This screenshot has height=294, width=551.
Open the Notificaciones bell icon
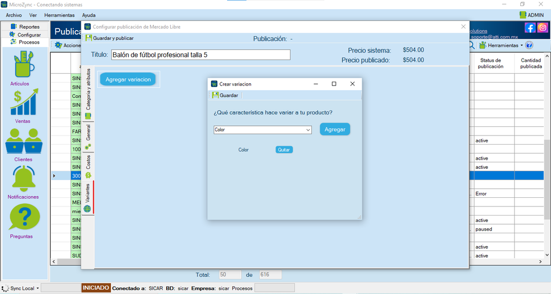[x=24, y=178]
